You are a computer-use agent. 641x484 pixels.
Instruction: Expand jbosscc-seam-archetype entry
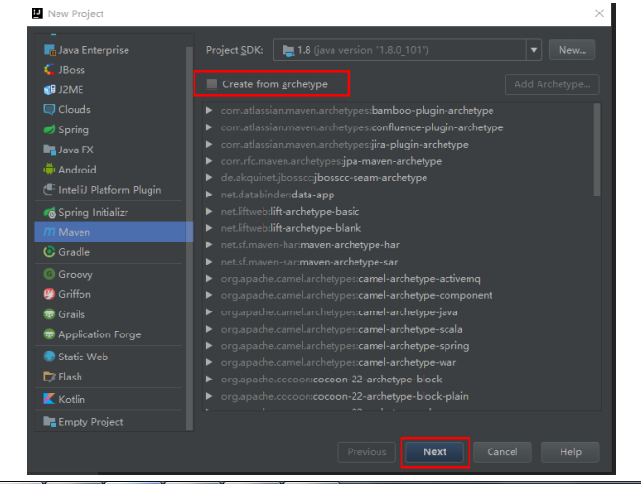(209, 177)
